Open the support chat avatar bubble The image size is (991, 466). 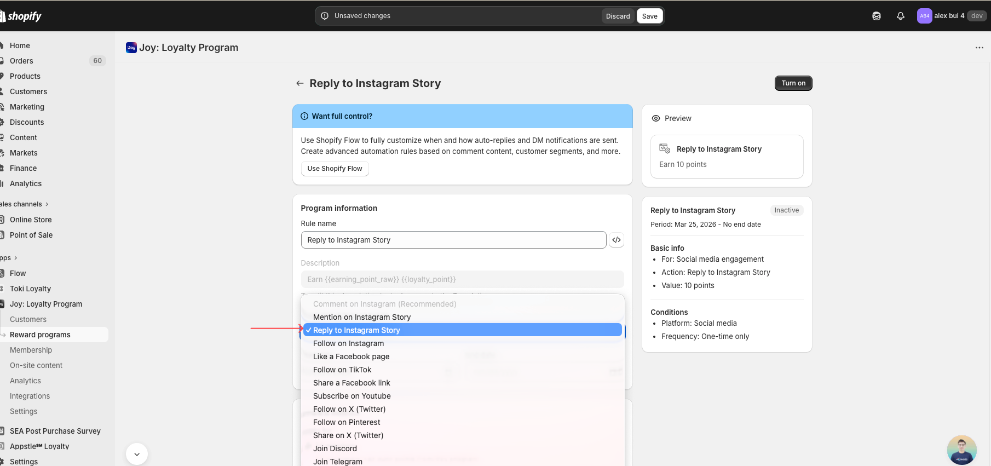click(961, 450)
